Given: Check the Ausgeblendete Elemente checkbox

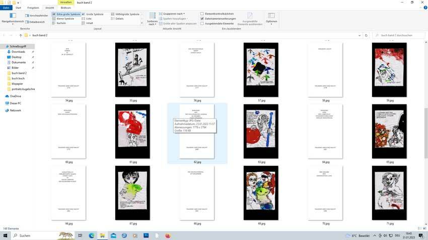Looking at the screenshot, I should [202, 23].
